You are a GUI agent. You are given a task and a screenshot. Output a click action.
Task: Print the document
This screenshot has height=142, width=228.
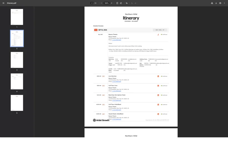(220, 3)
